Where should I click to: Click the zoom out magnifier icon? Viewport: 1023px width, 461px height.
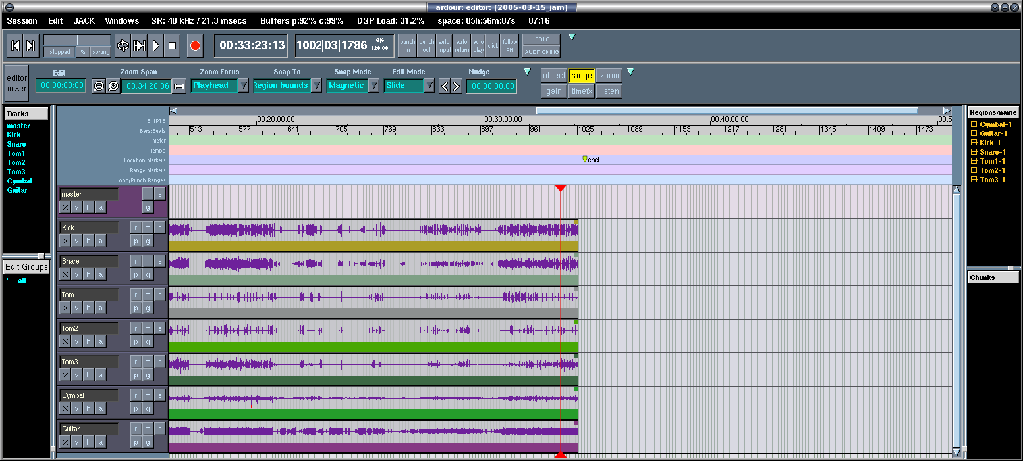(x=99, y=86)
